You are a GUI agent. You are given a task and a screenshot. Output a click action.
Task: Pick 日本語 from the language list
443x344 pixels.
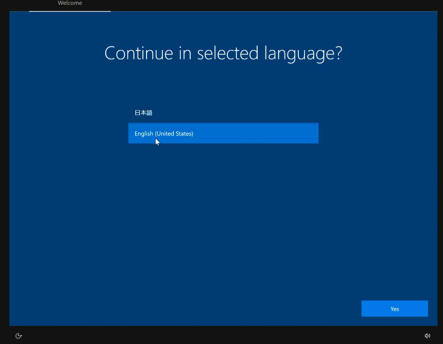point(144,113)
